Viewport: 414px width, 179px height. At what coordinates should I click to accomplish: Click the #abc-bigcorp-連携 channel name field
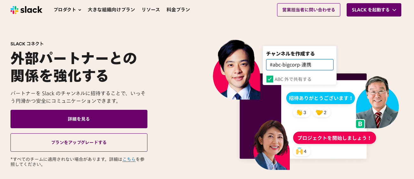[300, 65]
